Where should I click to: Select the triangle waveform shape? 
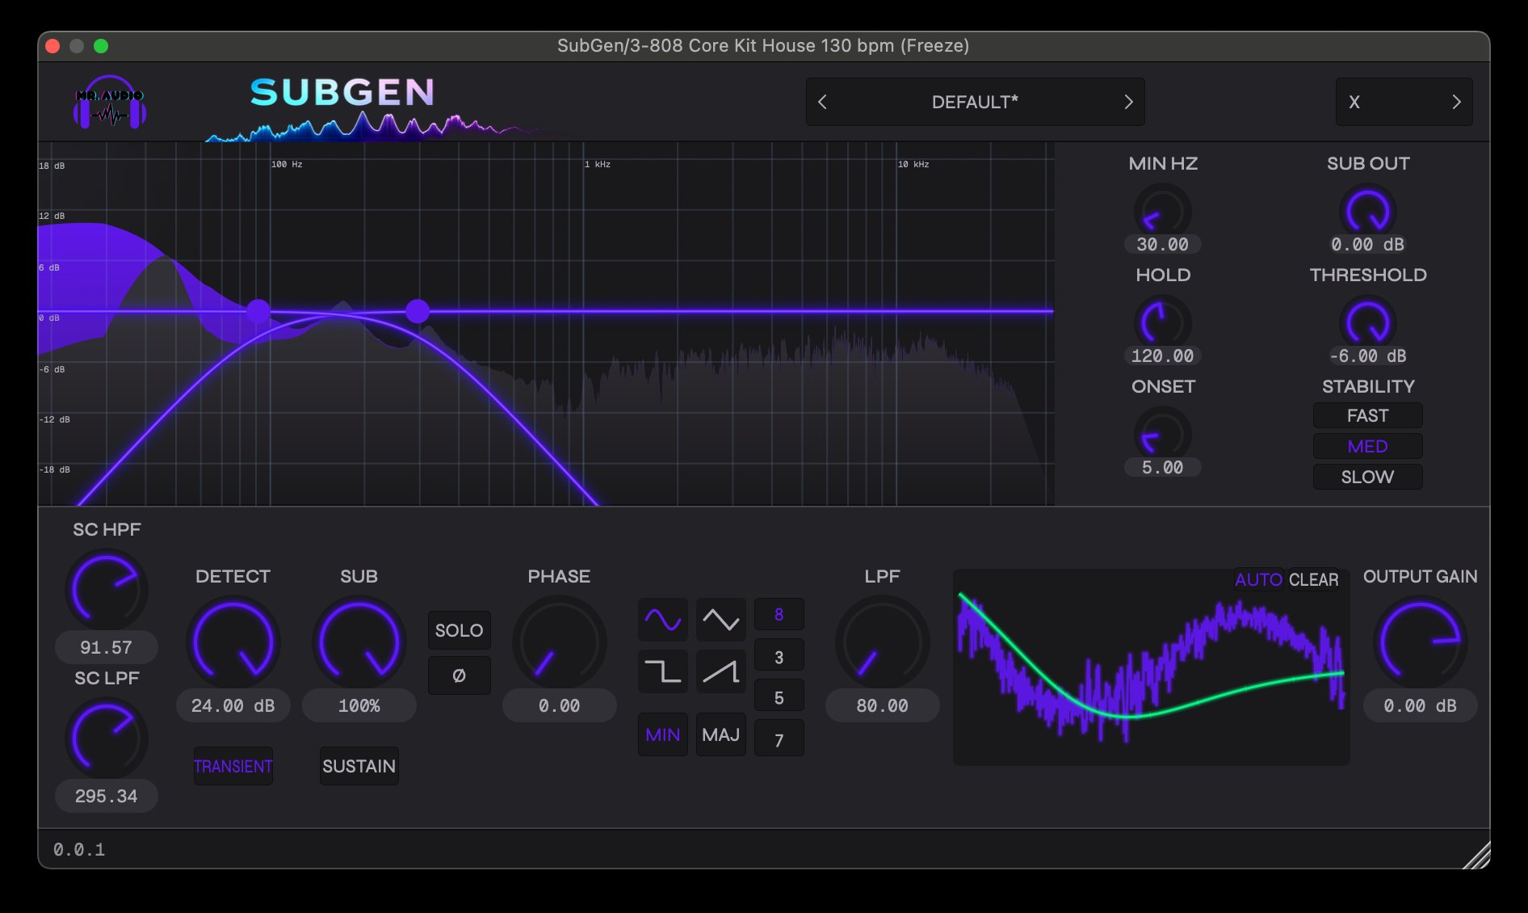coord(720,619)
